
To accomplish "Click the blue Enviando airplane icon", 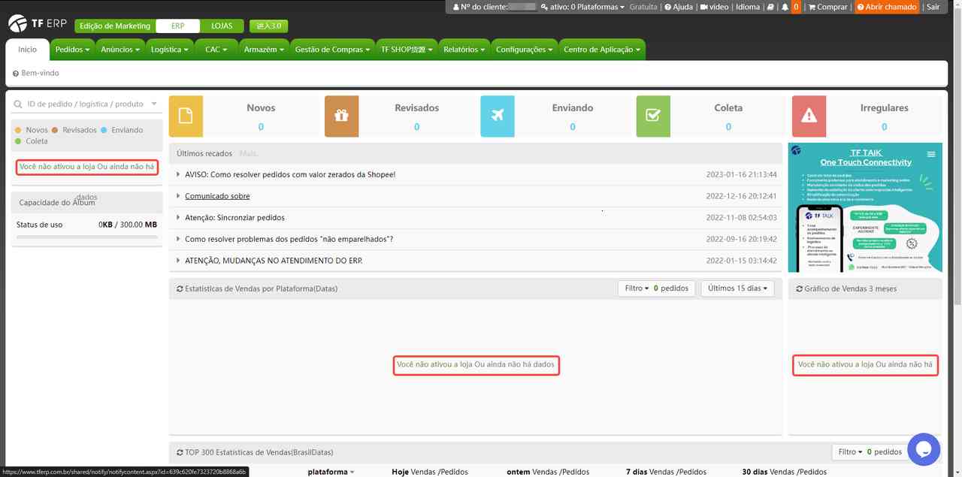I will (x=497, y=116).
